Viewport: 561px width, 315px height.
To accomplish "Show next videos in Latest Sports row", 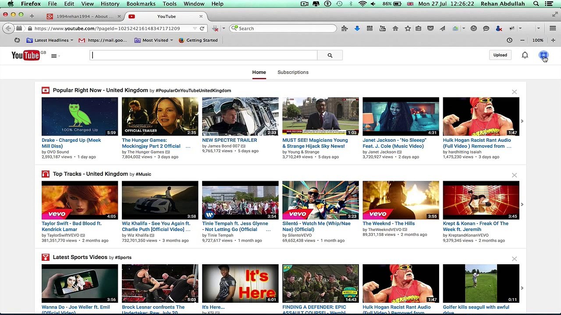I will [522, 288].
